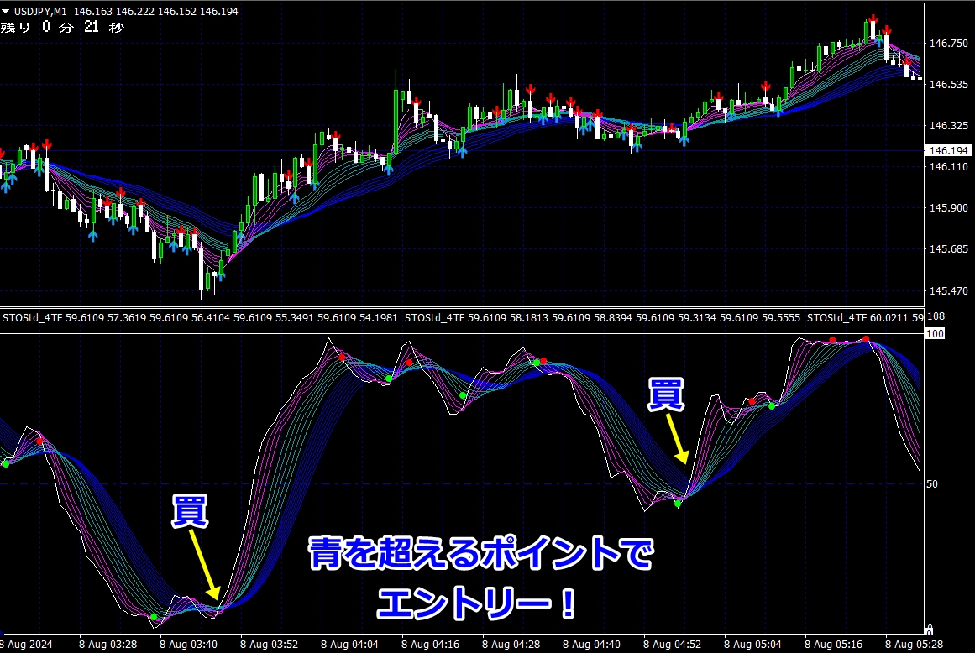Click the first red down arrow at chart left
This screenshot has width=975, height=653.
[x=46, y=144]
